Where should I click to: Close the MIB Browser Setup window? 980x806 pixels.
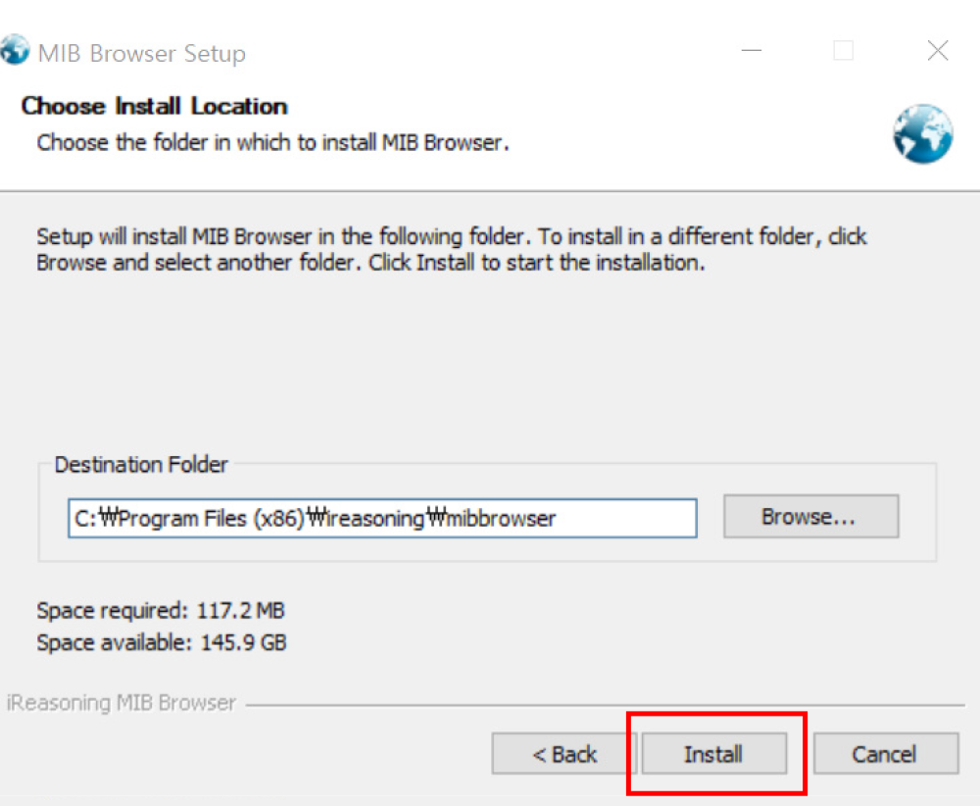(x=937, y=51)
